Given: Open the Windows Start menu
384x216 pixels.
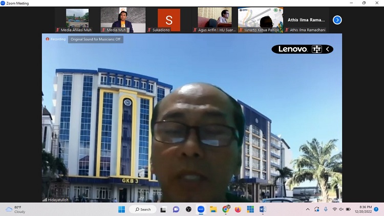Looking at the screenshot, I should [x=121, y=209].
